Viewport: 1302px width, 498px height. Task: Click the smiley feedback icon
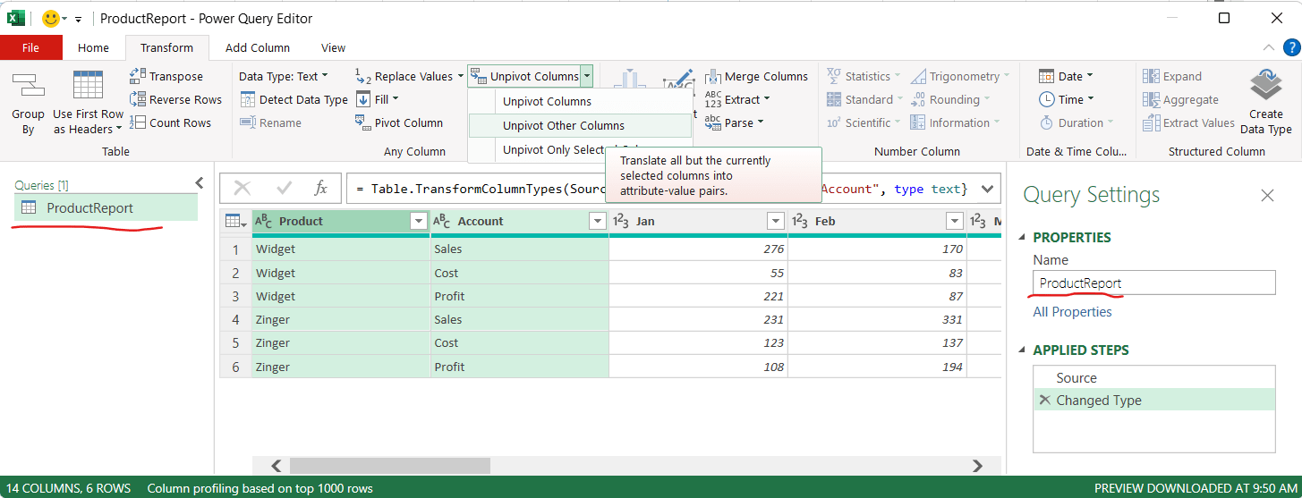pyautogui.click(x=51, y=18)
